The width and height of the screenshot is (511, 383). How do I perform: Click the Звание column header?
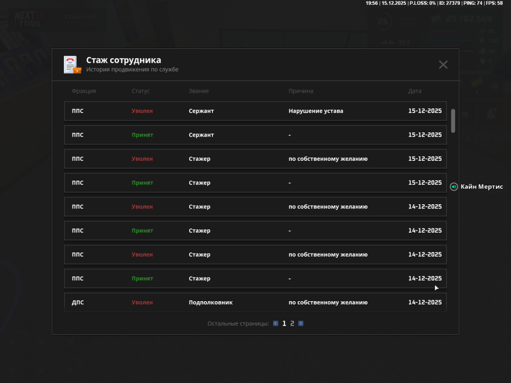pos(199,91)
